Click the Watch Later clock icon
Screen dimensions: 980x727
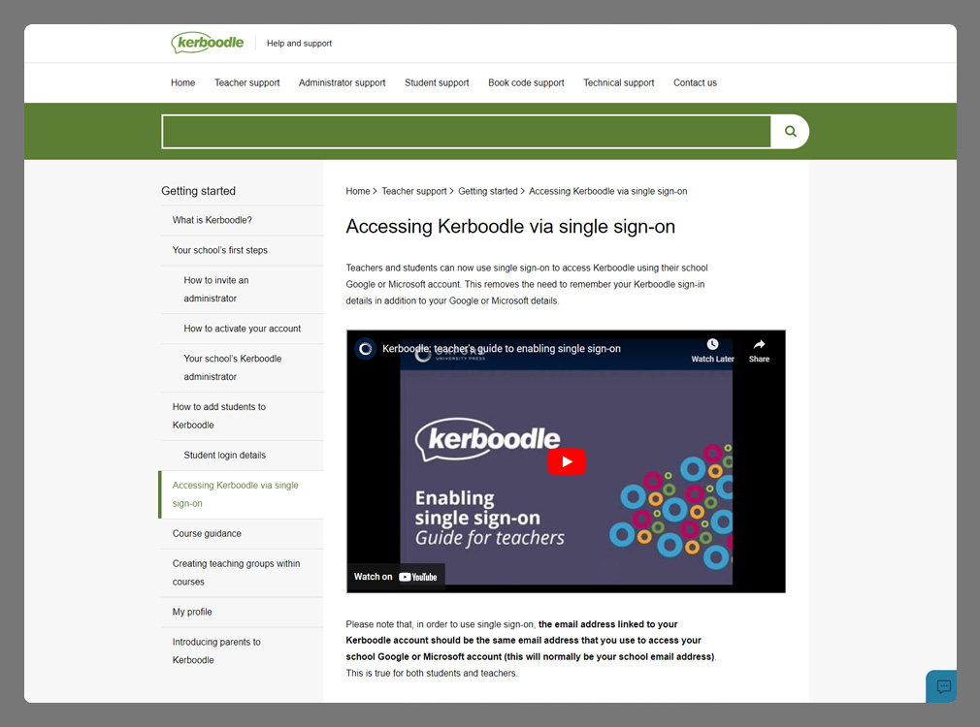(x=712, y=344)
